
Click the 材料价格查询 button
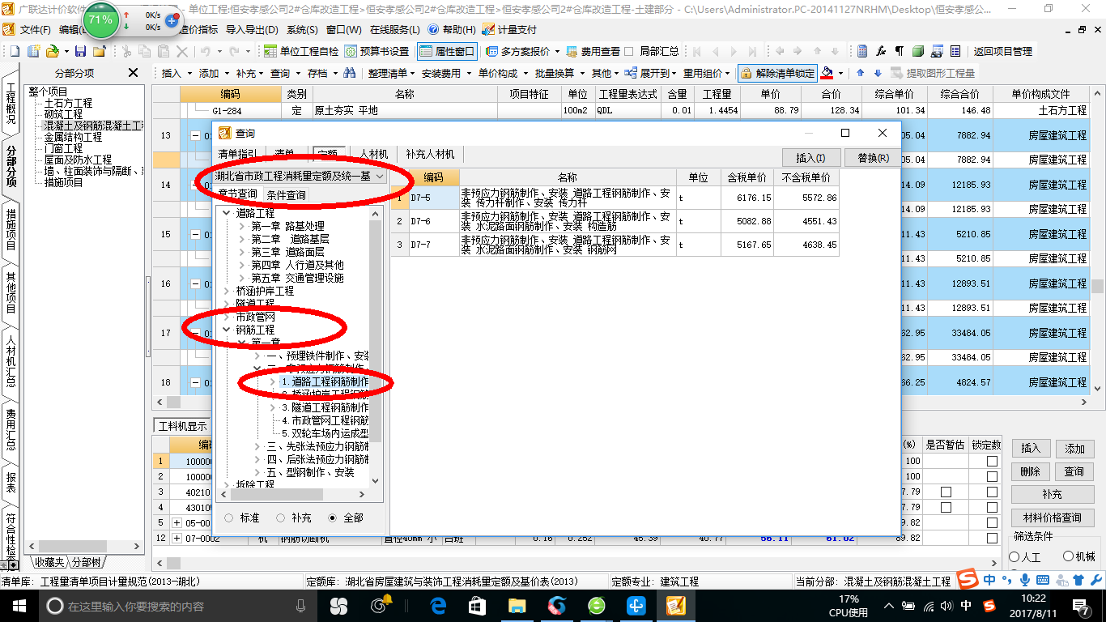(x=1052, y=518)
